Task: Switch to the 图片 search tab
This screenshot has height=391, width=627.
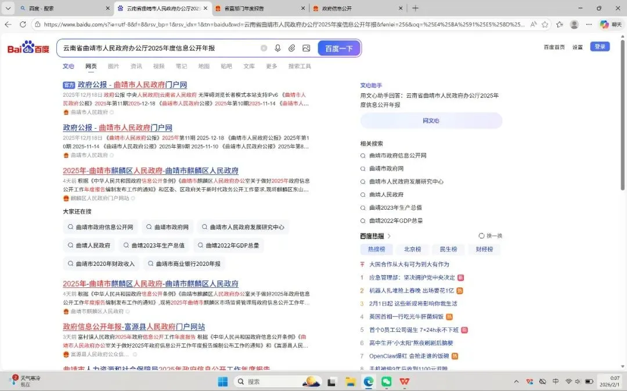Action: (114, 66)
